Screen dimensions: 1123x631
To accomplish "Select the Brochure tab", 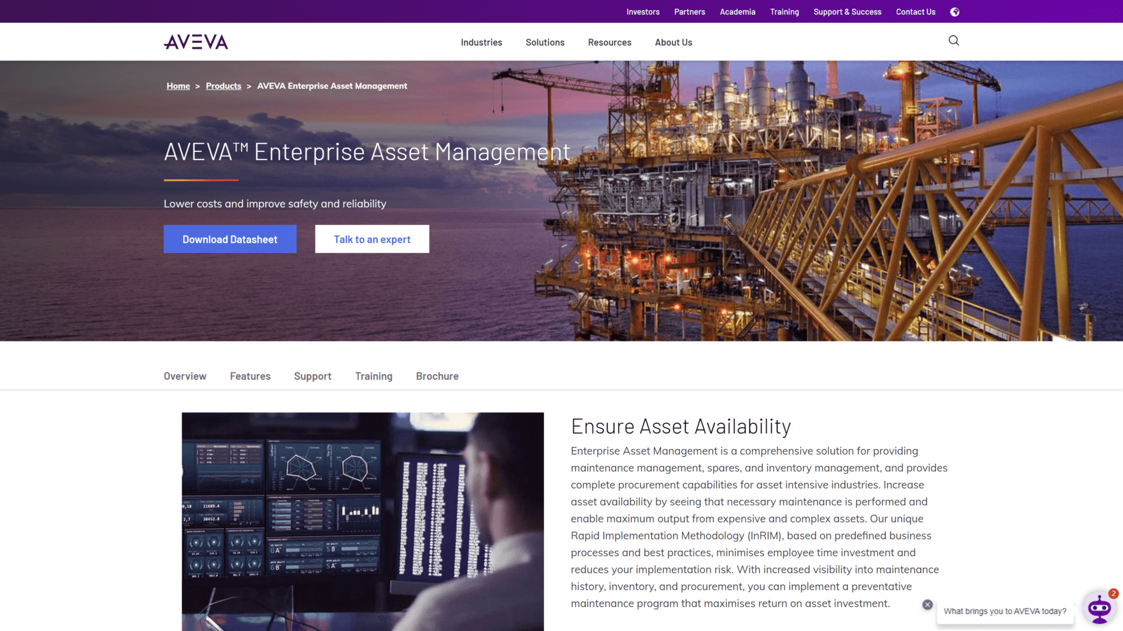I will 436,375.
